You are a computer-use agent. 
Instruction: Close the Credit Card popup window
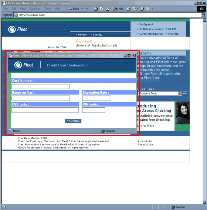coord(134,55)
